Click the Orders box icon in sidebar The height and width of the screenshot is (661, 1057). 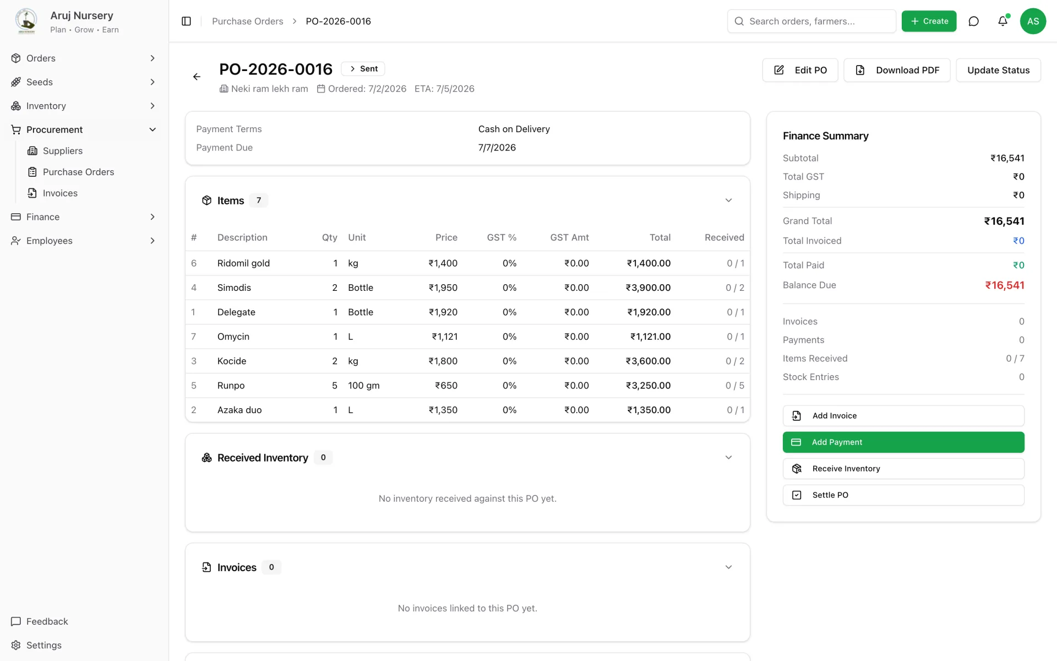coord(16,58)
